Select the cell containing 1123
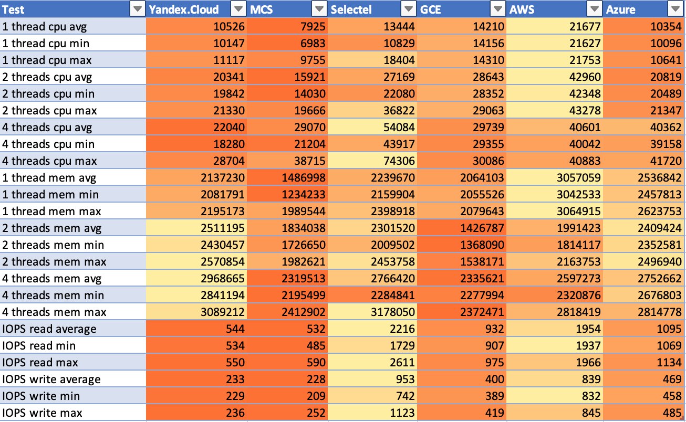Image resolution: width=686 pixels, height=422 pixels. point(372,413)
